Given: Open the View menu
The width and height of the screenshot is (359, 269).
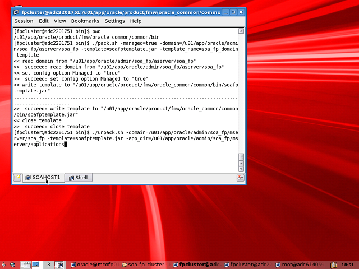Looking at the screenshot, I should click(x=60, y=21).
